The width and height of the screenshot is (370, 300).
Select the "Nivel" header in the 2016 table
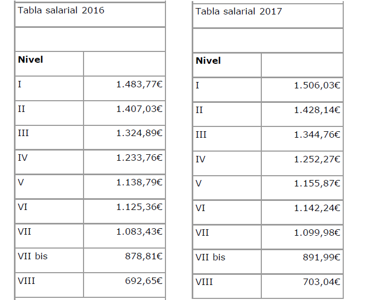click(x=31, y=59)
